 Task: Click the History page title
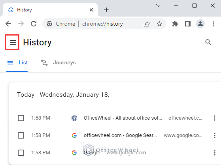point(37,42)
